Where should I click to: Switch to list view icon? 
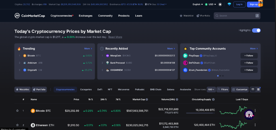tap(253, 89)
